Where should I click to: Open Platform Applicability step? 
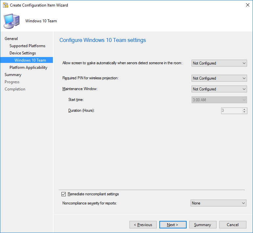click(x=28, y=68)
